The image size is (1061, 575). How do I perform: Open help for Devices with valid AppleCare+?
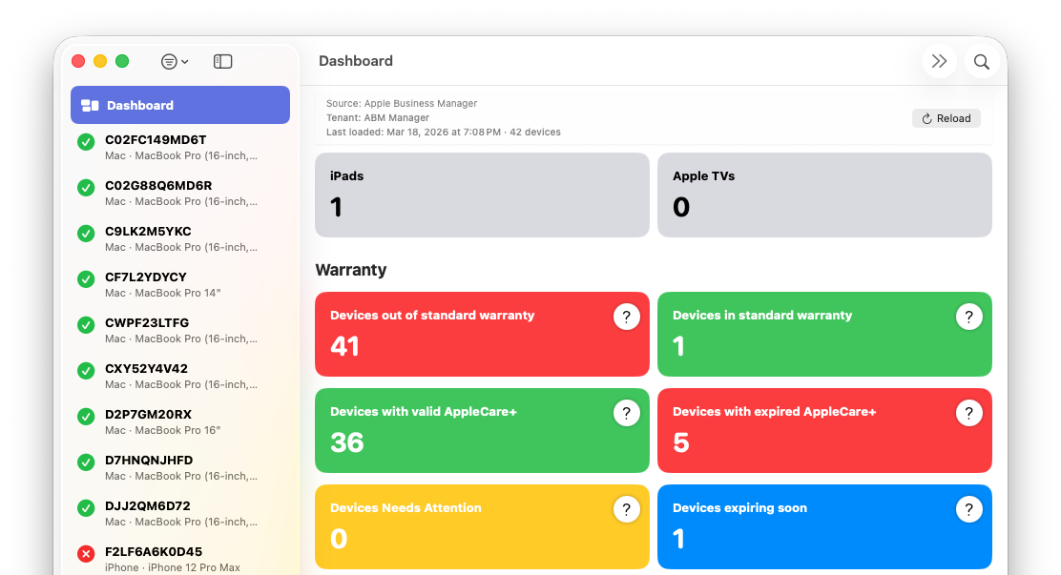(627, 412)
